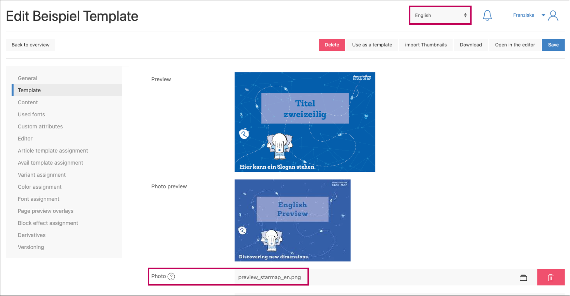Viewport: 570px width, 296px height.
Task: Click Open in the editor button
Action: coord(515,45)
